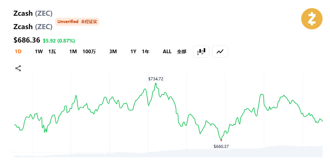Select the 1M time range
Screen dimensions: 330x160
[73, 52]
